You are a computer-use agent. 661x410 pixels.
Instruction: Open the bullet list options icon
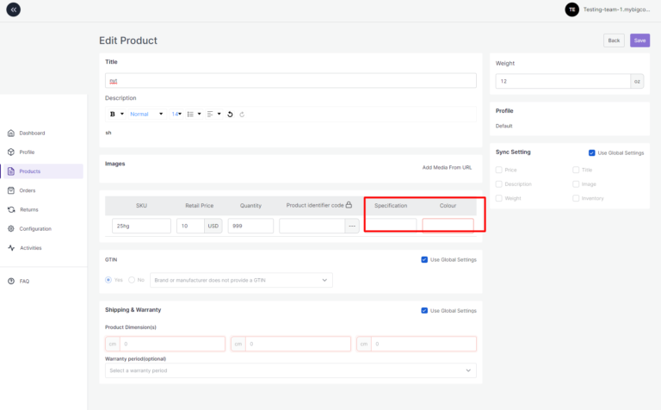coord(191,114)
